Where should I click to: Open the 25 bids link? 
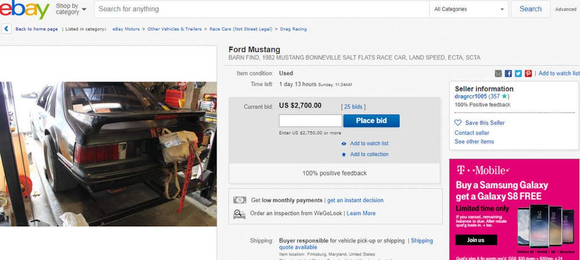353,107
